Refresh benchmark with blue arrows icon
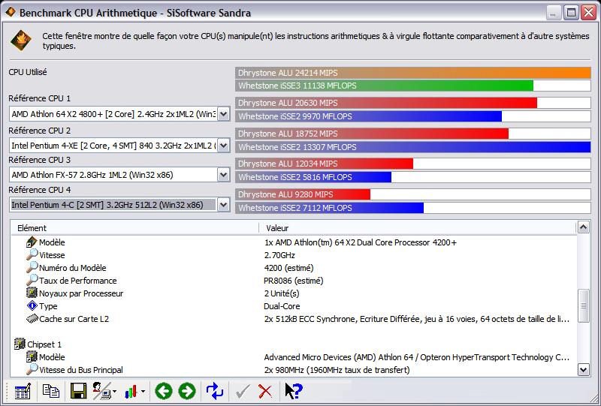The height and width of the screenshot is (406, 601). click(x=215, y=391)
